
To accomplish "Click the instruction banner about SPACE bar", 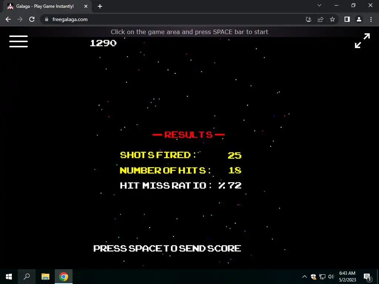I will pos(189,32).
